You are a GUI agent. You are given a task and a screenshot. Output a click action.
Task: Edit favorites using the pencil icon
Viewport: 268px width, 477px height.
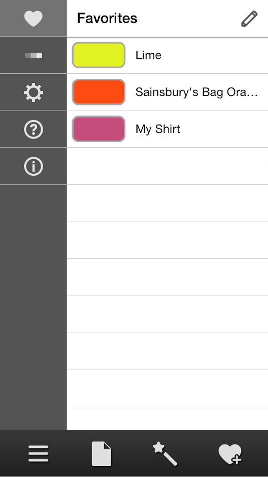point(249,19)
